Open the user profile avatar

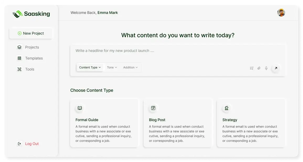281,13
